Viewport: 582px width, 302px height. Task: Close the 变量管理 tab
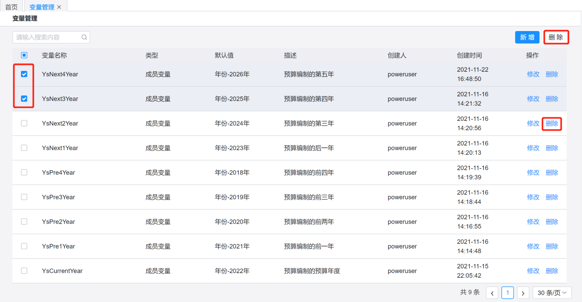click(59, 7)
